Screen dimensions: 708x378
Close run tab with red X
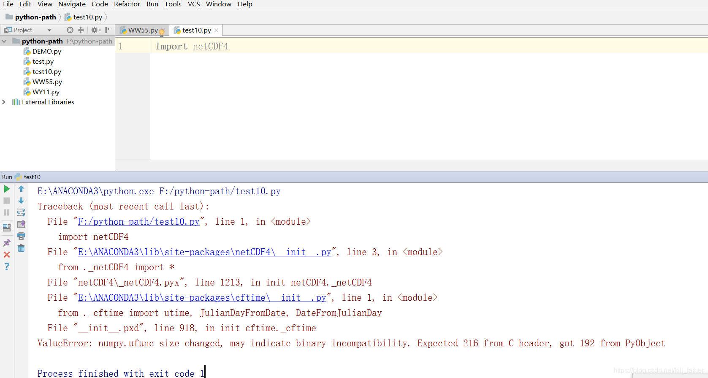click(x=7, y=255)
